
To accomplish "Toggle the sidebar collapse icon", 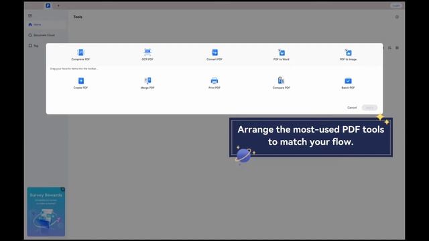I will [x=30, y=16].
